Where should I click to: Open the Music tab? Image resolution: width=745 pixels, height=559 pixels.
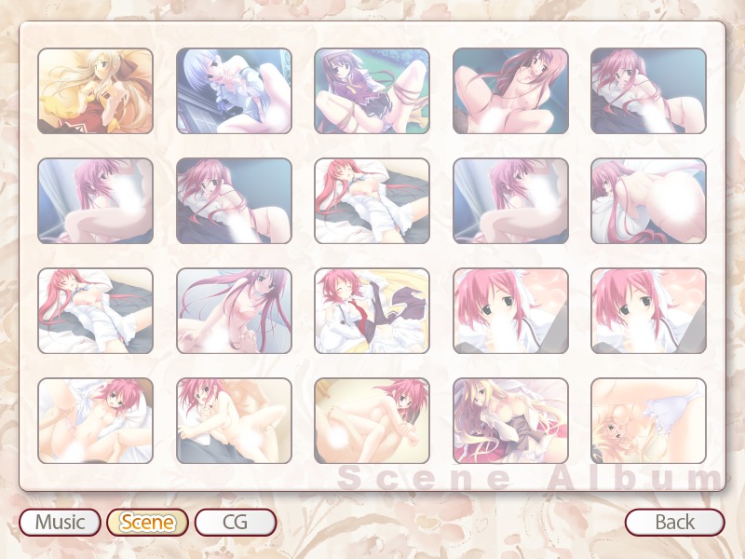[x=60, y=522]
